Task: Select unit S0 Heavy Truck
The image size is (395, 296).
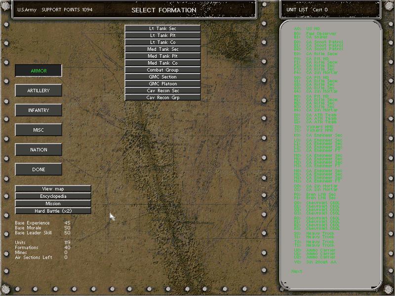Action: coord(314,233)
